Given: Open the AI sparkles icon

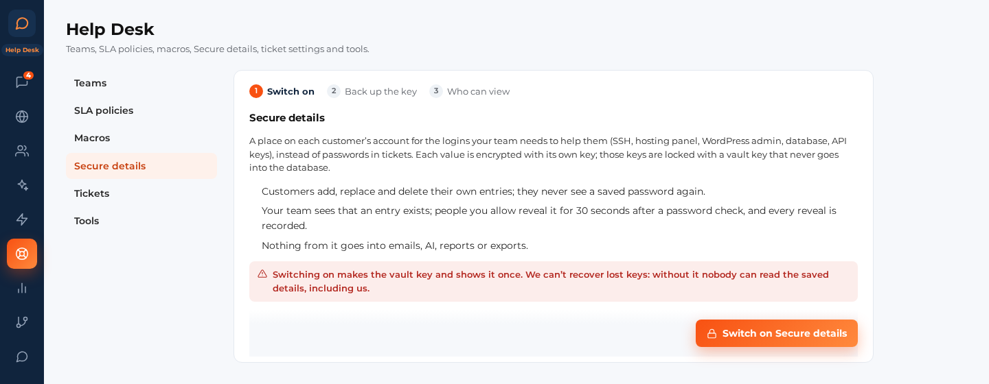Looking at the screenshot, I should click(22, 185).
